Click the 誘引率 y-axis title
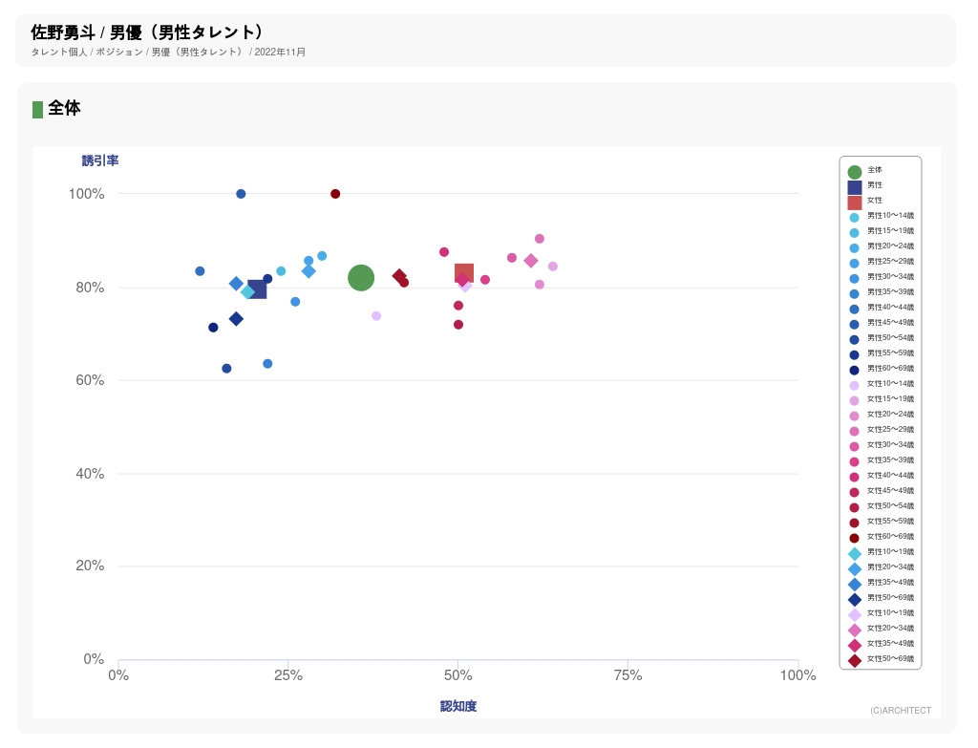The width and height of the screenshot is (978, 748). click(x=100, y=160)
